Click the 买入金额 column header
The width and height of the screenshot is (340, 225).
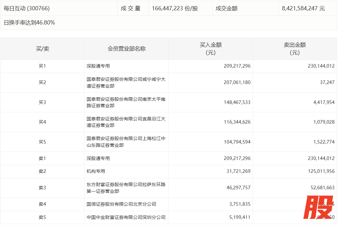(211, 49)
